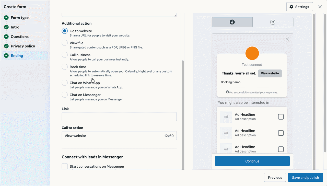This screenshot has width=327, height=186.
Task: Click the Call to action text field
Action: 119,136
